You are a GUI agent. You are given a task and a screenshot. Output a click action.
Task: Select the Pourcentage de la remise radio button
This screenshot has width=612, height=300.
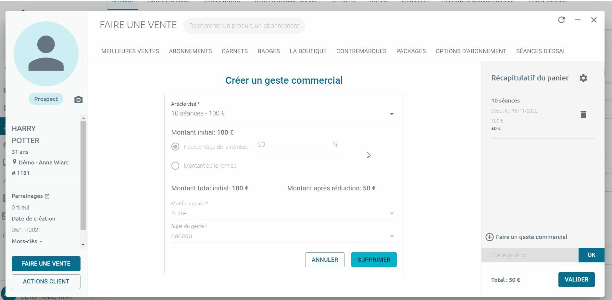pyautogui.click(x=175, y=147)
